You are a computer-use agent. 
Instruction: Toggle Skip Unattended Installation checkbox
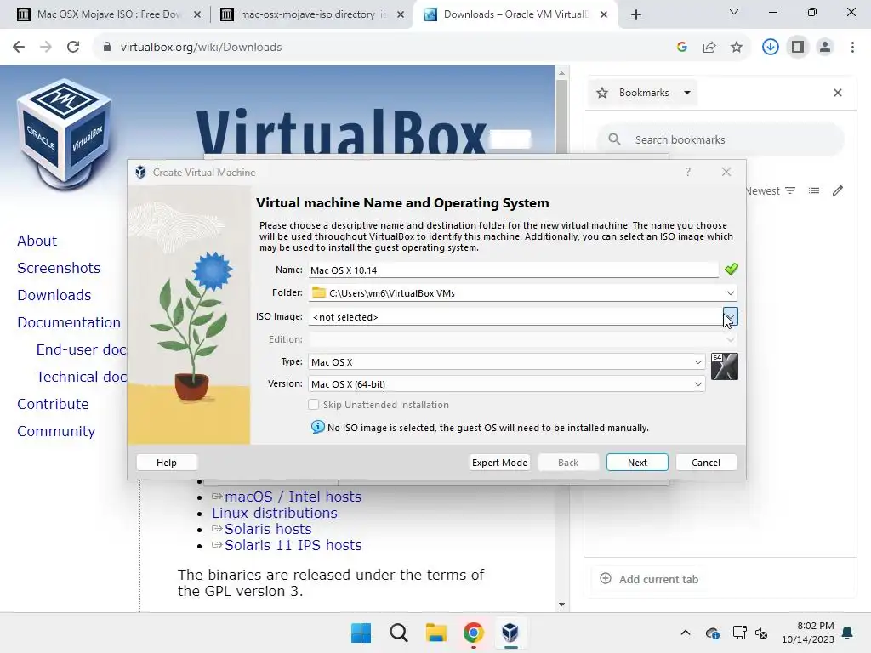(x=314, y=405)
